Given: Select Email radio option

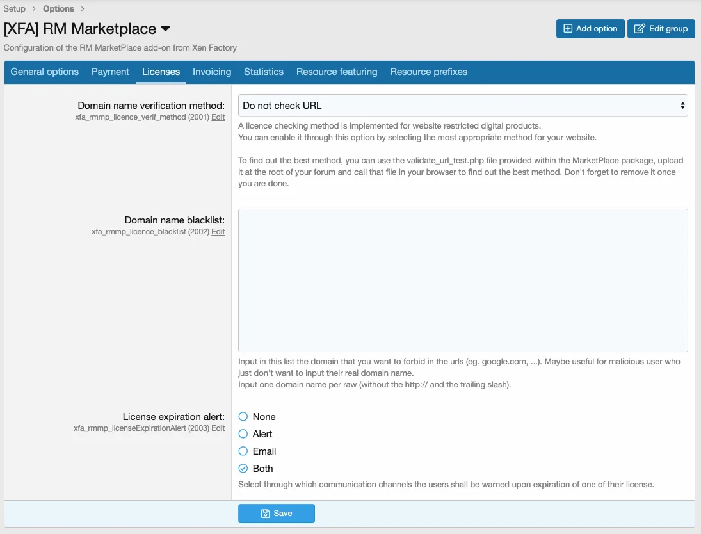Looking at the screenshot, I should [x=243, y=451].
